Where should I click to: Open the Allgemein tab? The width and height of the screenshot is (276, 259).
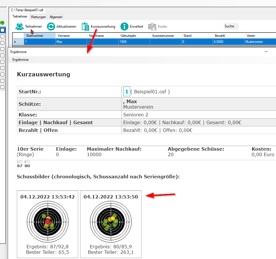[56, 17]
